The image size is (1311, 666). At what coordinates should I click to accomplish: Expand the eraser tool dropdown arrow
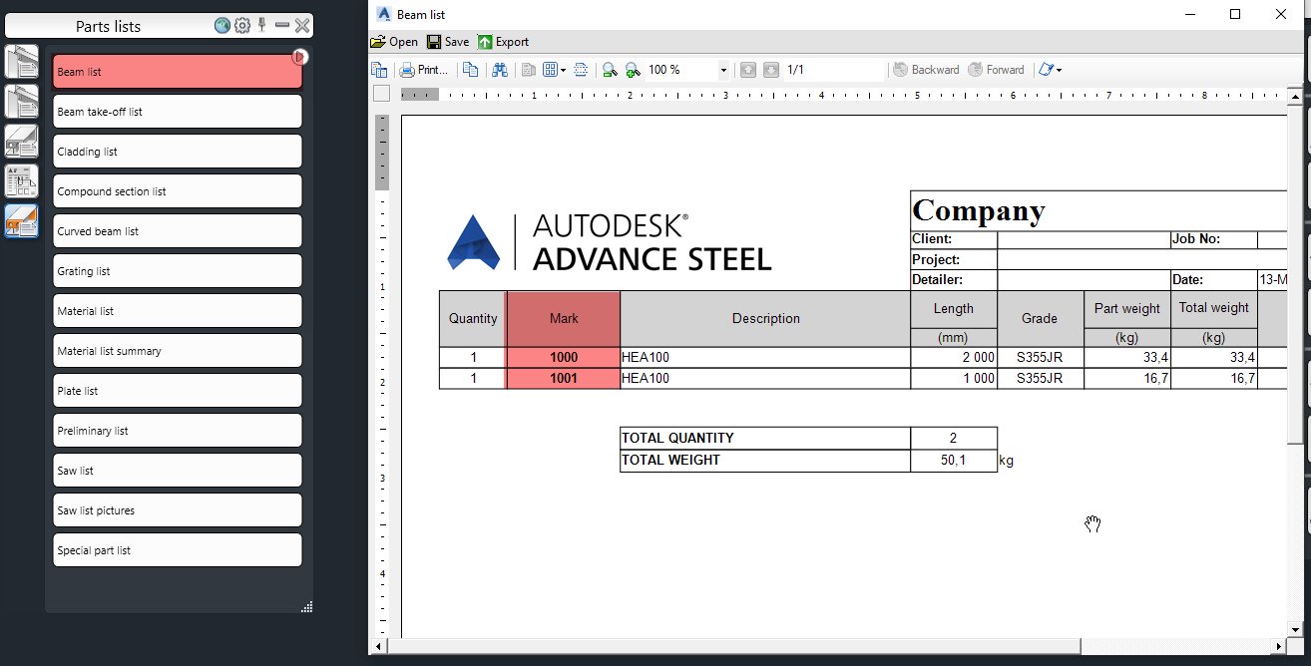click(1060, 69)
